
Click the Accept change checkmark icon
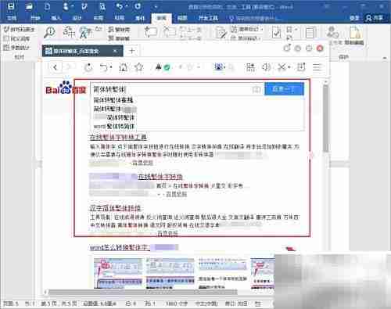[276, 32]
